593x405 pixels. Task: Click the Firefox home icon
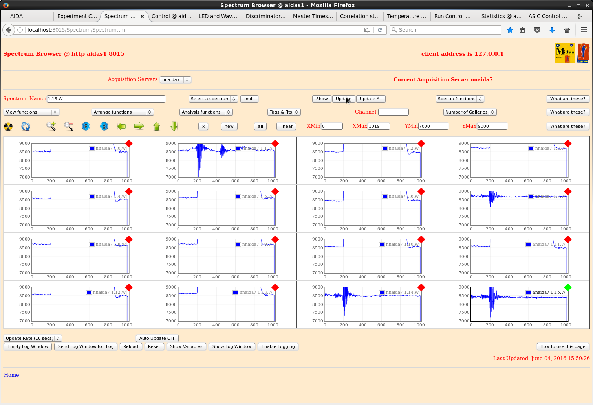click(x=567, y=30)
